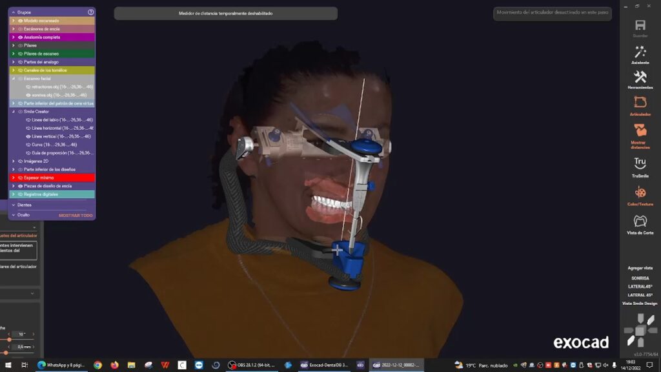The image size is (661, 372).
Task: Click the red W app taskbar icon
Action: [165, 365]
